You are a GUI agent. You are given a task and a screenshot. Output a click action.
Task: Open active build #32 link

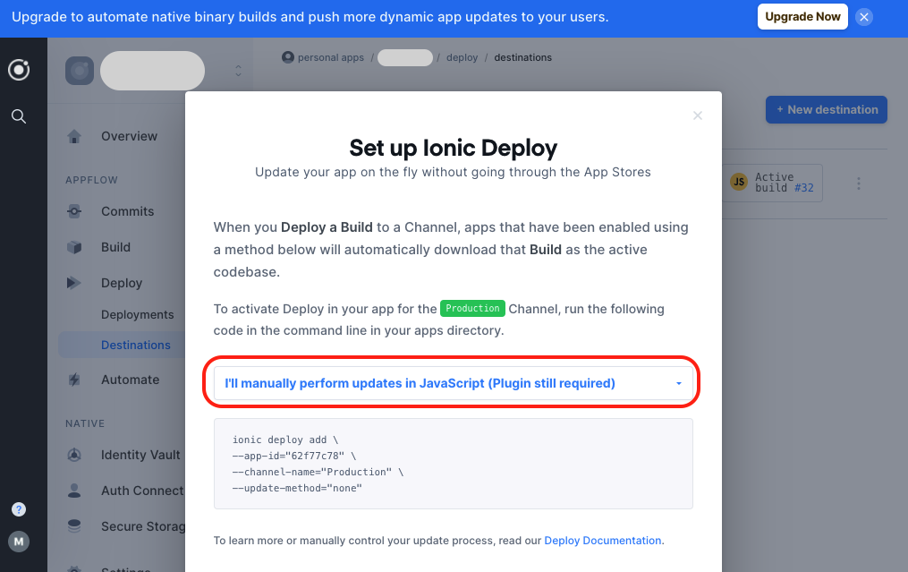[803, 188]
